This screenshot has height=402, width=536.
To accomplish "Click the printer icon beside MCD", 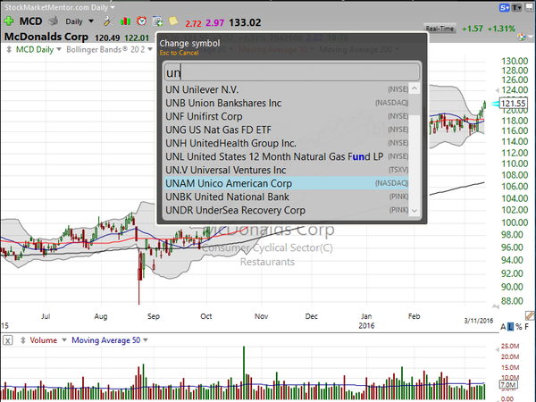I will click(x=53, y=21).
